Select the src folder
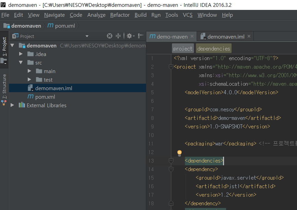Image resolution: width=297 pixels, height=210 pixels. pyautogui.click(x=35, y=63)
